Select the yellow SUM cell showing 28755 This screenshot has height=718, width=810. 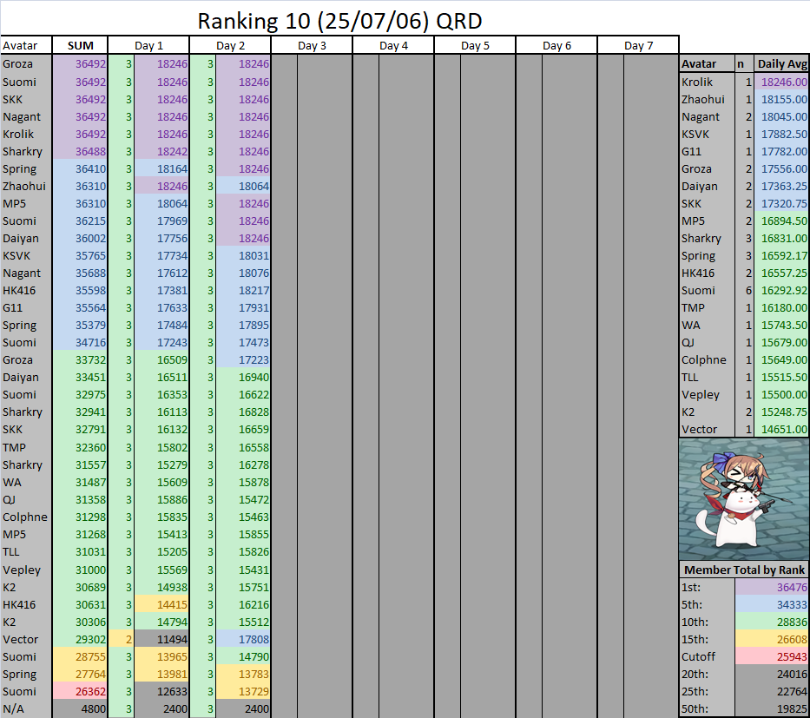80,656
